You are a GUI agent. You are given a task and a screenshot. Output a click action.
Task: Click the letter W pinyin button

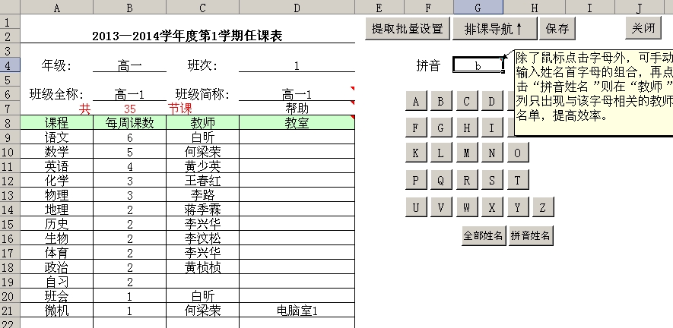tap(467, 207)
